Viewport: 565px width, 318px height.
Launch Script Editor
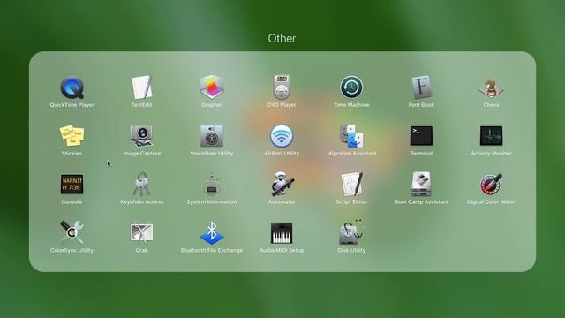point(351,185)
